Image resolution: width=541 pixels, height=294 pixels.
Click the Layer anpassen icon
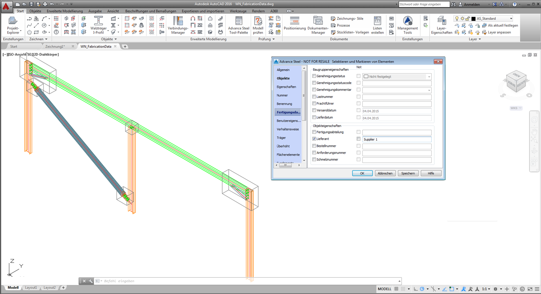(x=484, y=32)
